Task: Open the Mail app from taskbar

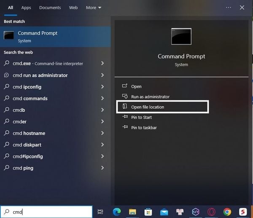Action: pos(164,212)
